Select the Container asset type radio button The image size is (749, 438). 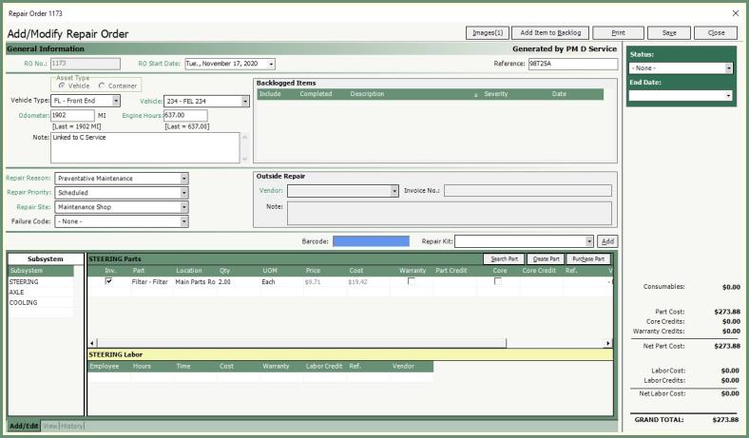(102, 86)
